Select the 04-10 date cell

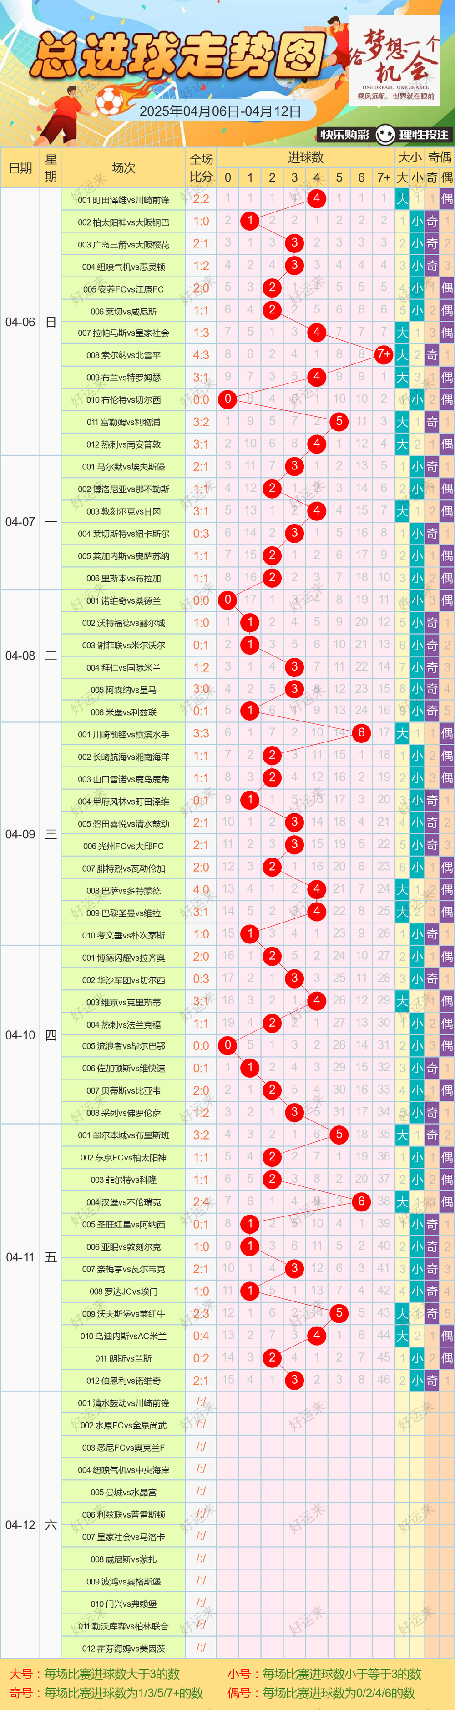tap(20, 1035)
